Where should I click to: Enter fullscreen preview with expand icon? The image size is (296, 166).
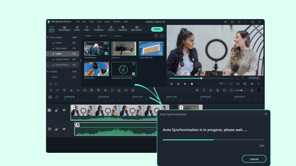(x=259, y=84)
